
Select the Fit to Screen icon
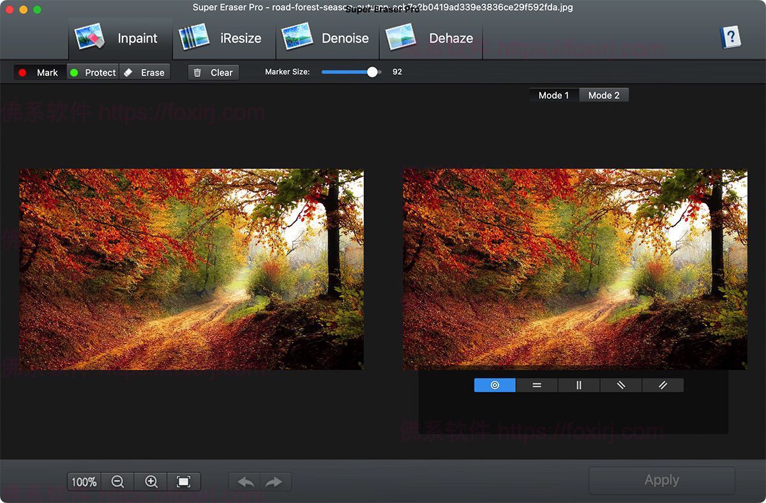[184, 481]
